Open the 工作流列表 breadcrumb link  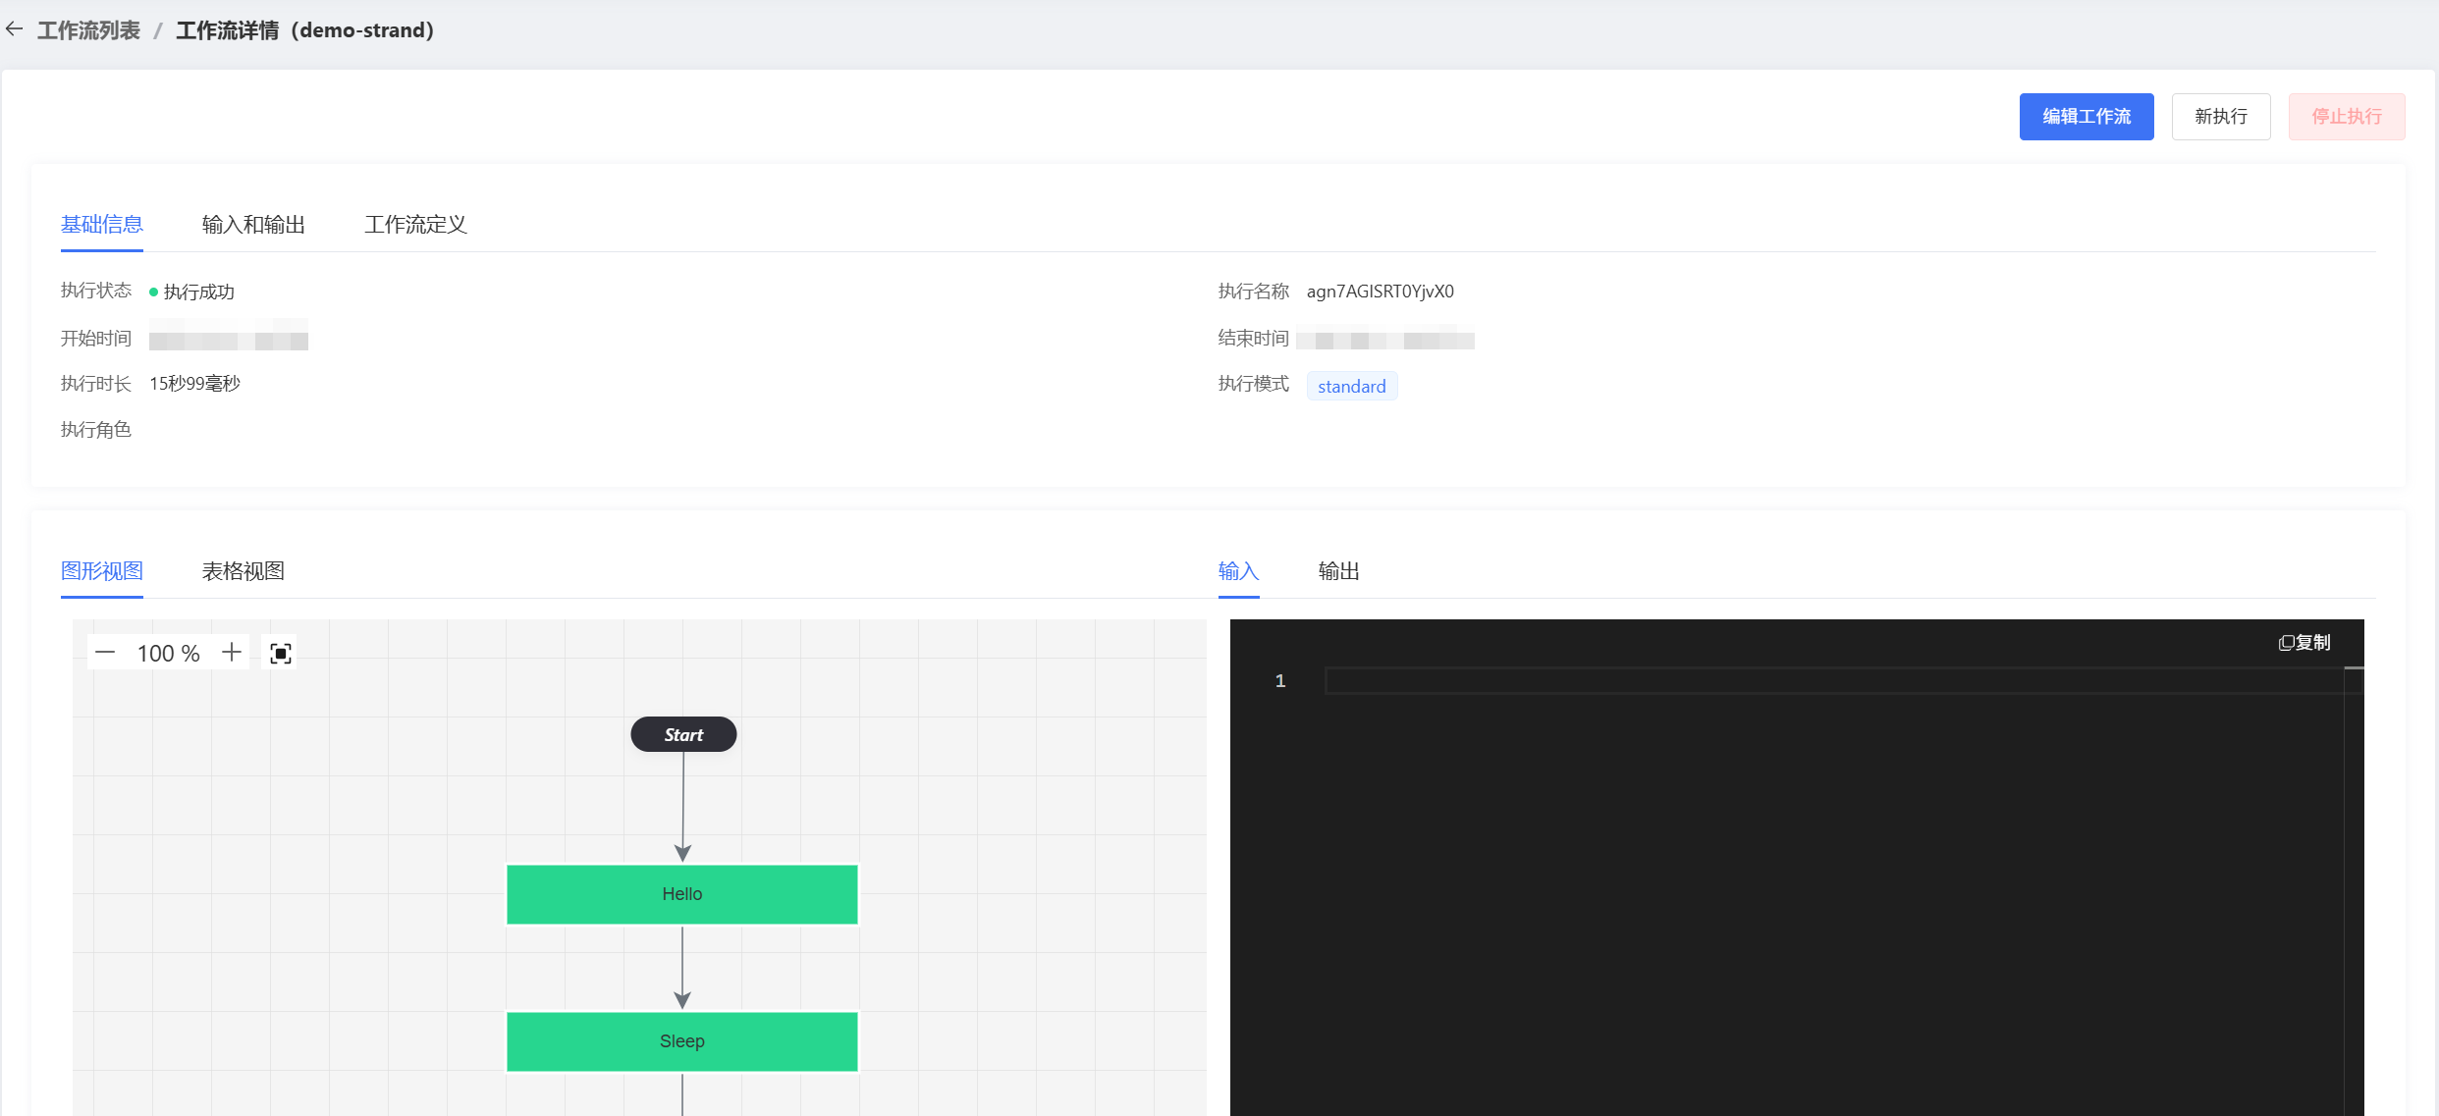coord(88,30)
